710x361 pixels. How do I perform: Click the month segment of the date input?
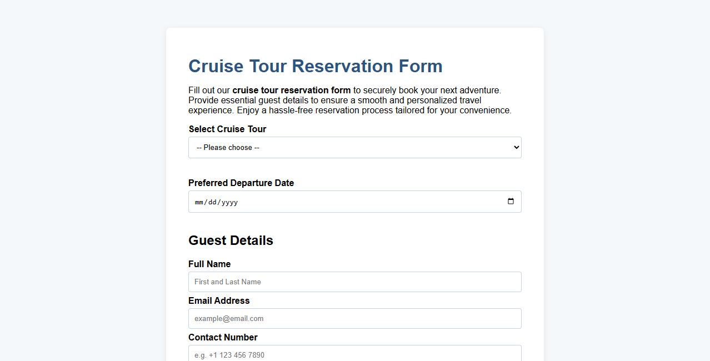199,202
